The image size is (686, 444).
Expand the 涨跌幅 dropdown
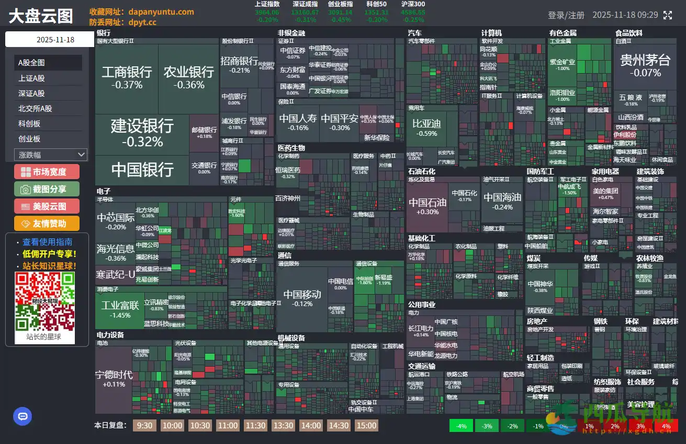click(x=51, y=155)
